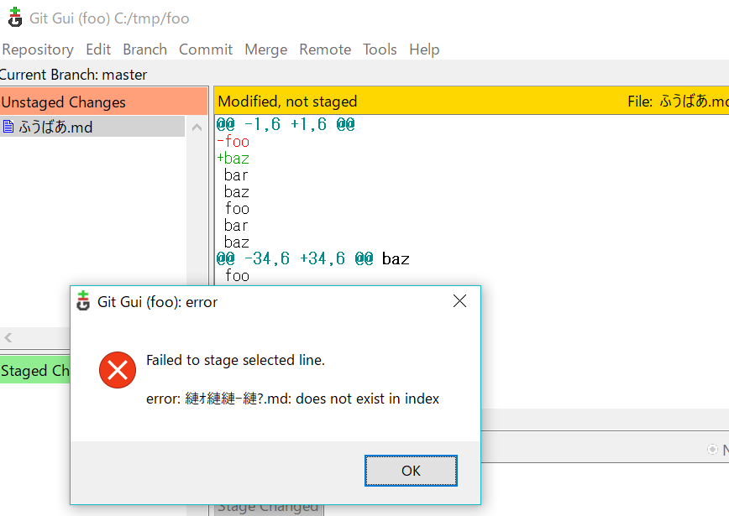Image resolution: width=729 pixels, height=516 pixels.
Task: Click the second hunk header @@ -34,6 +34,6 @@
Action: point(295,258)
